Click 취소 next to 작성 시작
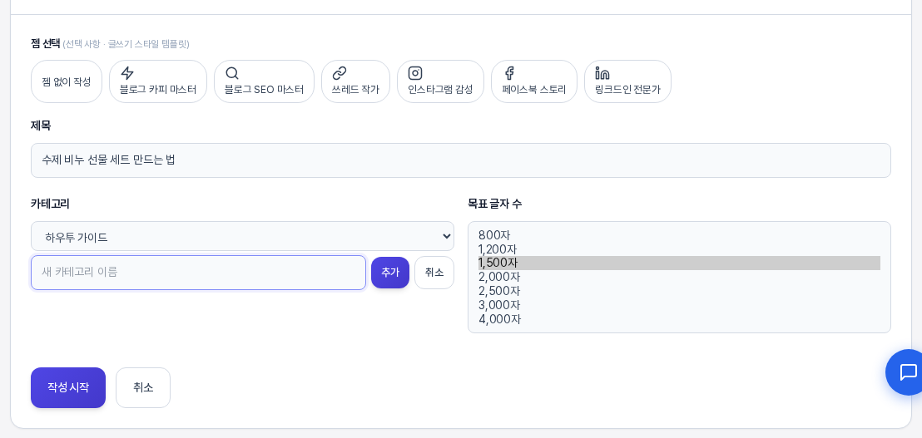The image size is (922, 438). tap(143, 387)
